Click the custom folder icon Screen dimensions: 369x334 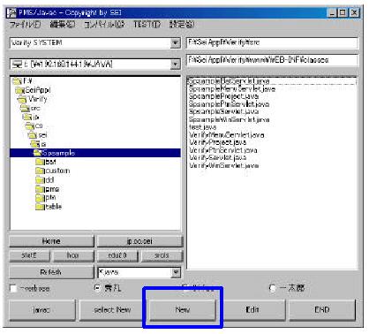pos(40,171)
